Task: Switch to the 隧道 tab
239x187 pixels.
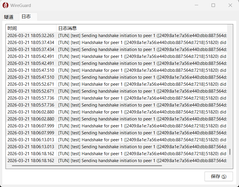Action: coord(9,17)
